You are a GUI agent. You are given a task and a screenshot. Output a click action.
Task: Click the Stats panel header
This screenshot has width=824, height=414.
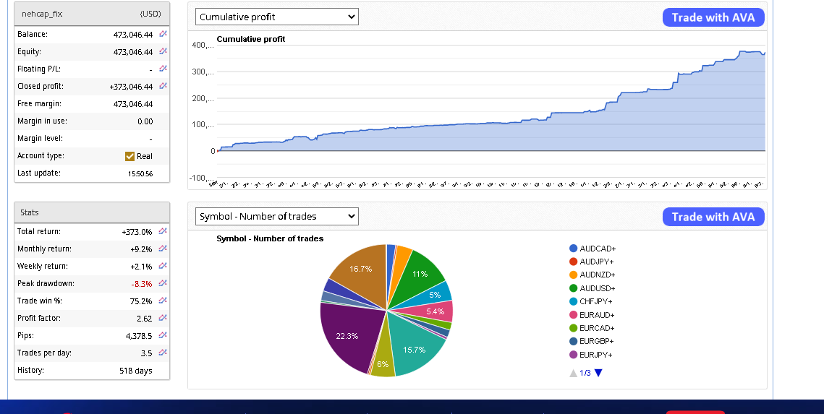point(92,212)
